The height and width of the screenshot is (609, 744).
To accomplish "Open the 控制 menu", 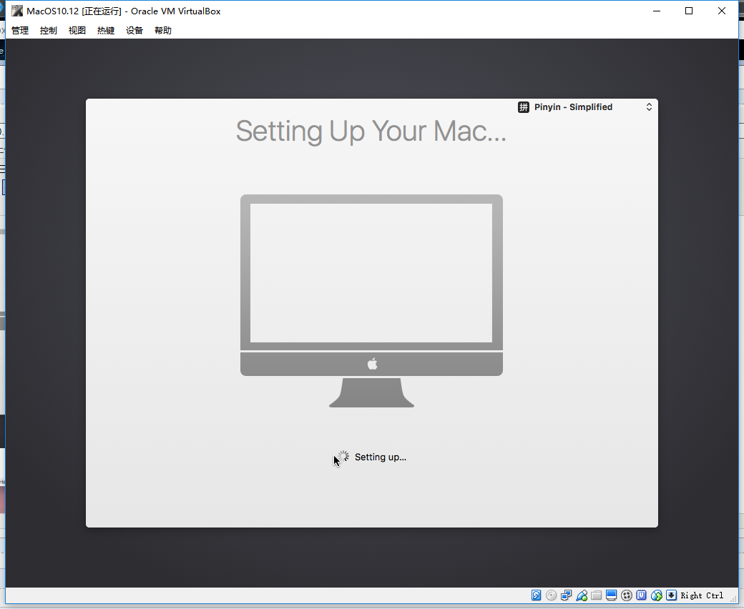I will pyautogui.click(x=49, y=30).
